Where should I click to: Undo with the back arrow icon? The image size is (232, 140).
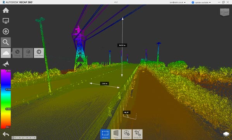pyautogui.click(x=6, y=134)
